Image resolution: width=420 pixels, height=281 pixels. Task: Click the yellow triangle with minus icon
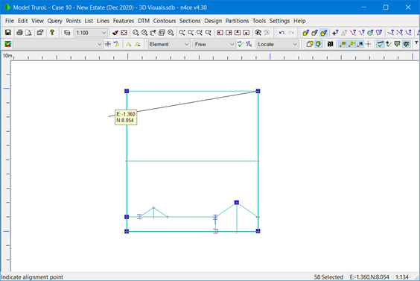coord(138,44)
